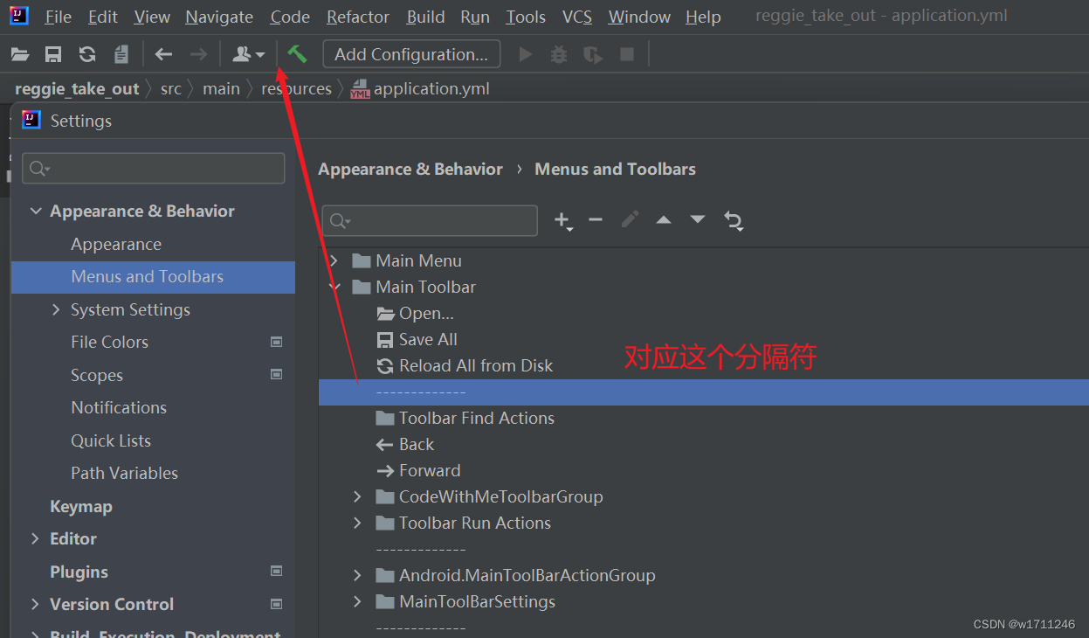Click Run with Coverage shield icon
The width and height of the screenshot is (1089, 638).
click(x=593, y=55)
